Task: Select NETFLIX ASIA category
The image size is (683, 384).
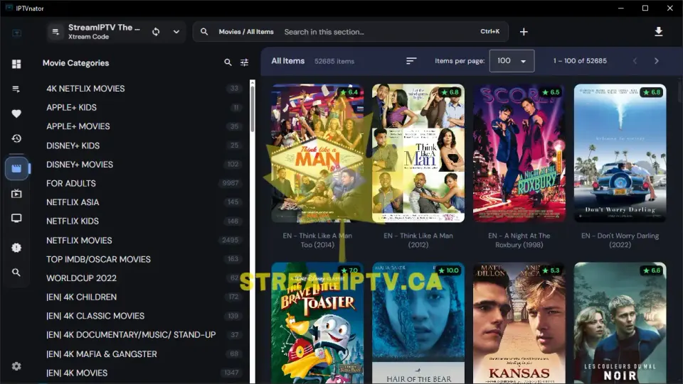Action: point(144,202)
